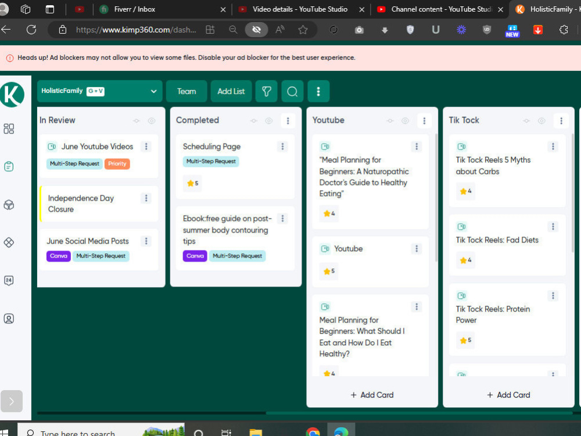The height and width of the screenshot is (436, 581).
Task: Click Multi-Step Request tag on Scheduling Page
Action: point(211,161)
